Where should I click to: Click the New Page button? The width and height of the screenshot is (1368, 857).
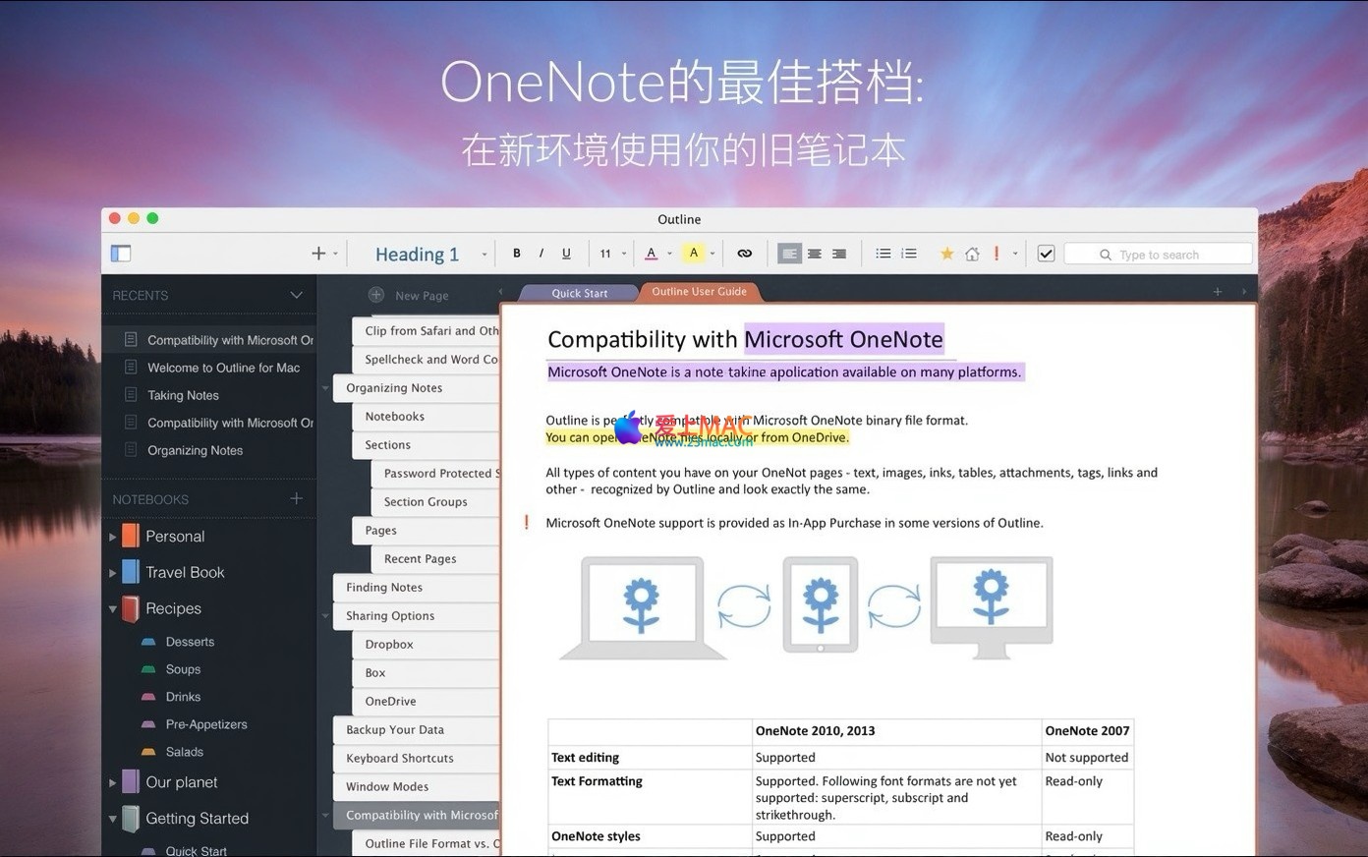tap(409, 295)
